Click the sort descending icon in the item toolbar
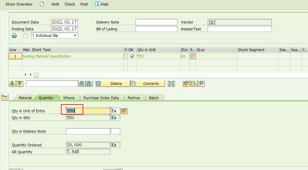Viewport: 308px width, 170px height. click(20, 83)
